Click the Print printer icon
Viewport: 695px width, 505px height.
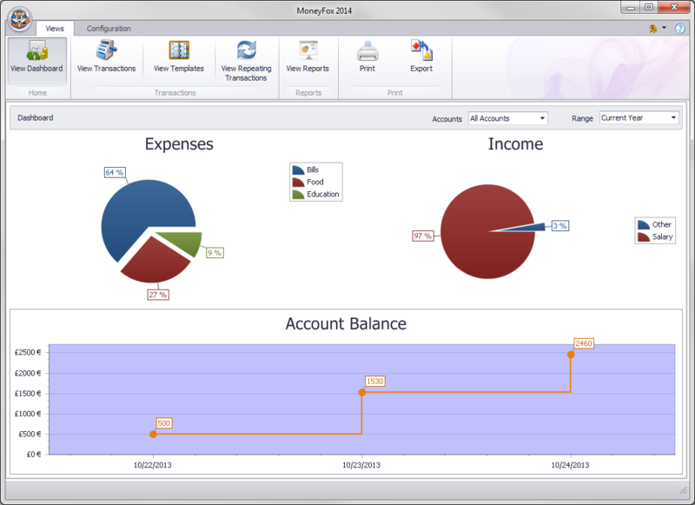[x=367, y=51]
